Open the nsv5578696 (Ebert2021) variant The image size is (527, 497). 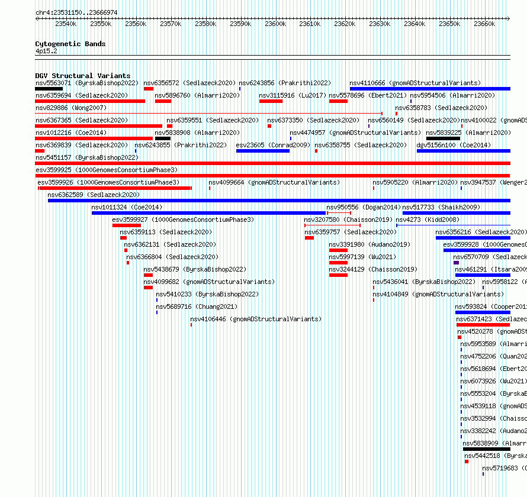coord(368,95)
